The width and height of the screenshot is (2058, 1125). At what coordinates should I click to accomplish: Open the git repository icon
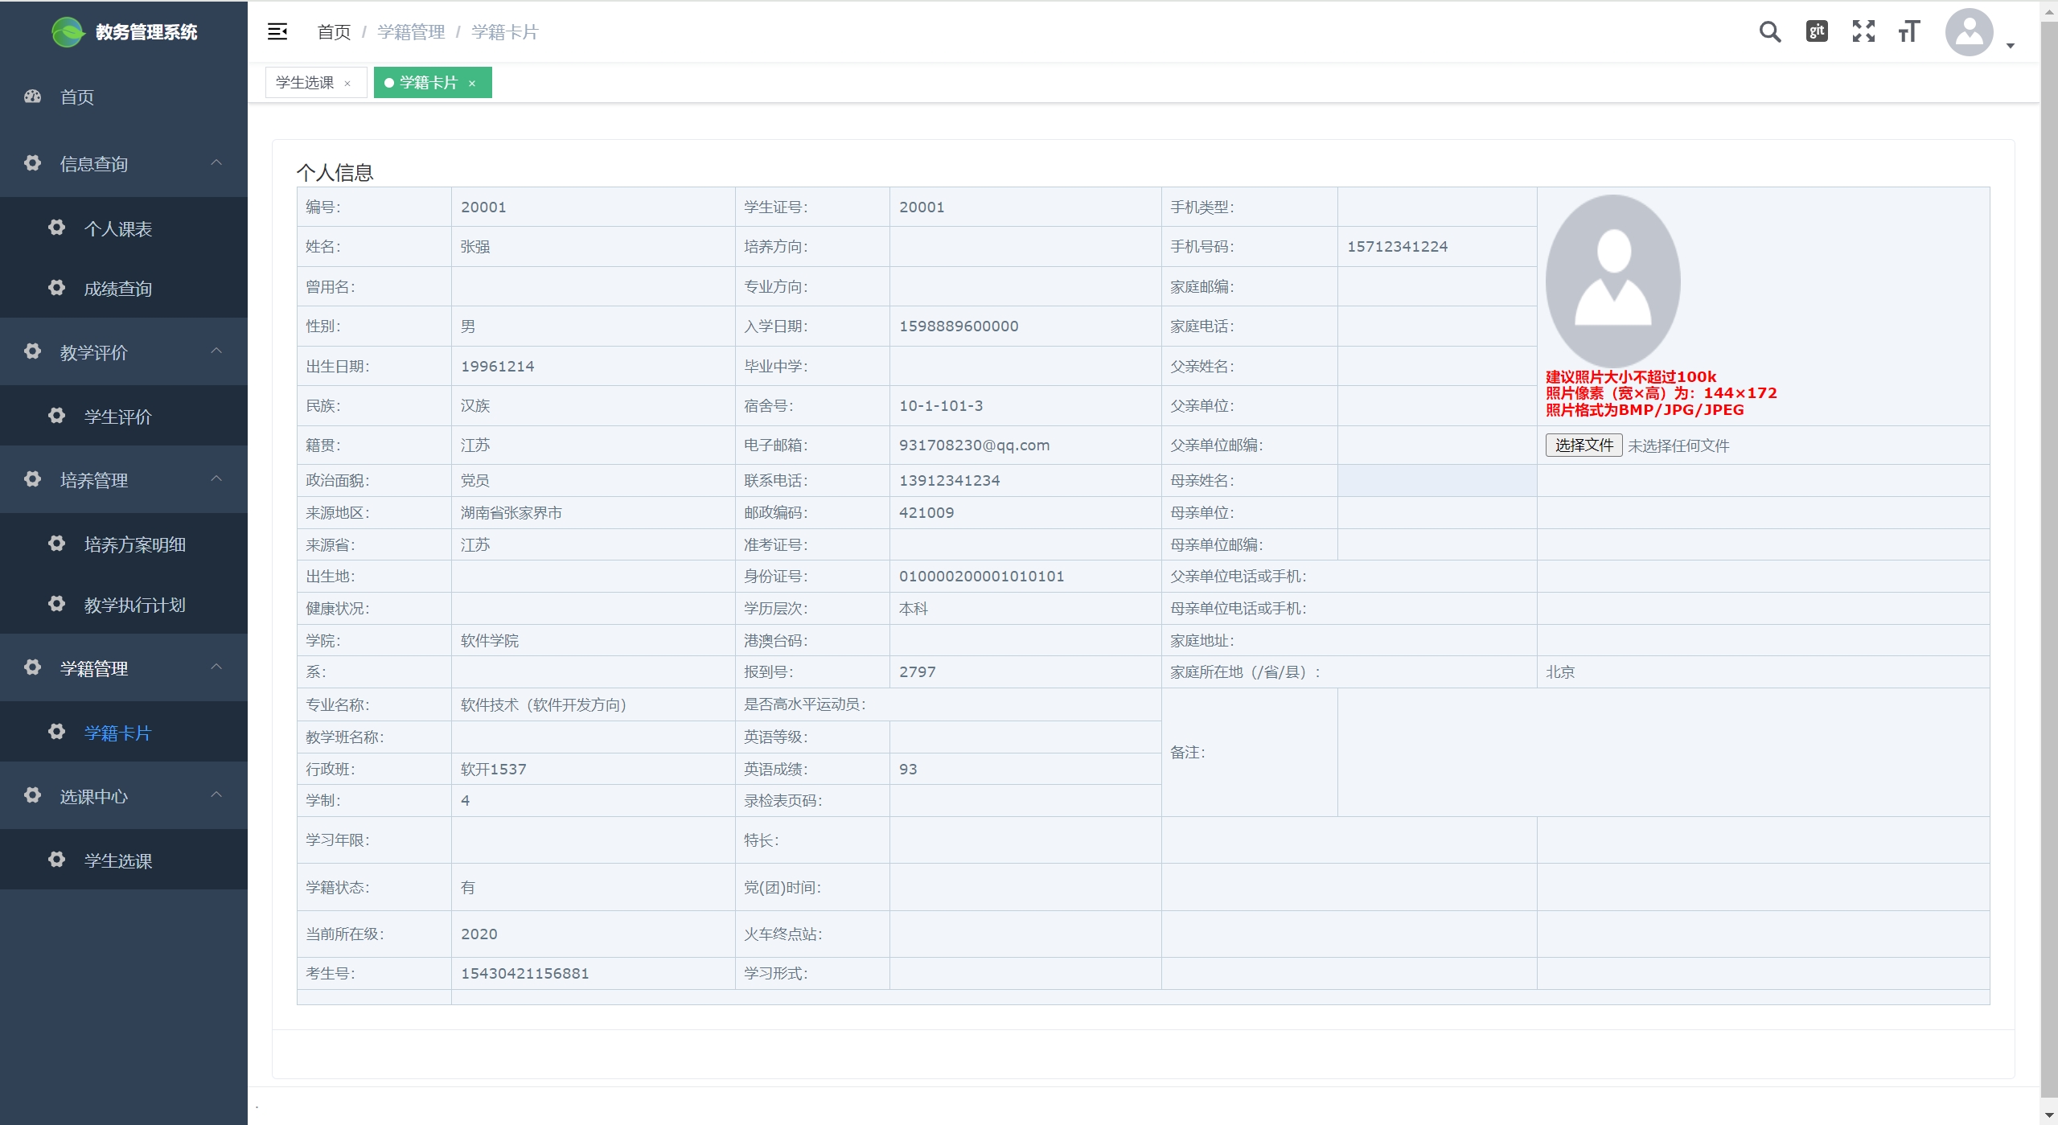[x=1817, y=31]
